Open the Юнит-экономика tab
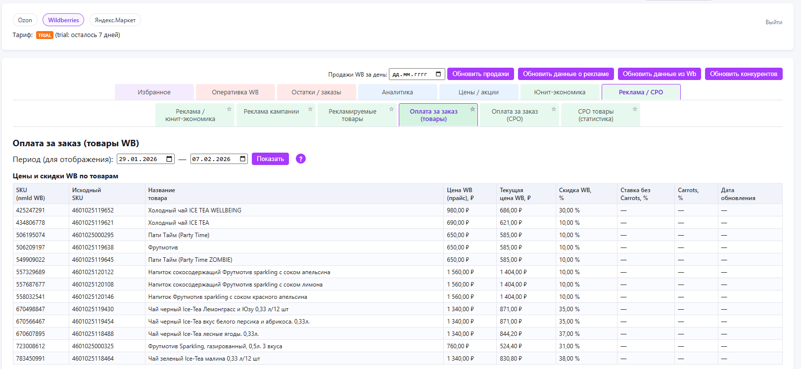Screen dimensions: 801x369 [x=560, y=92]
